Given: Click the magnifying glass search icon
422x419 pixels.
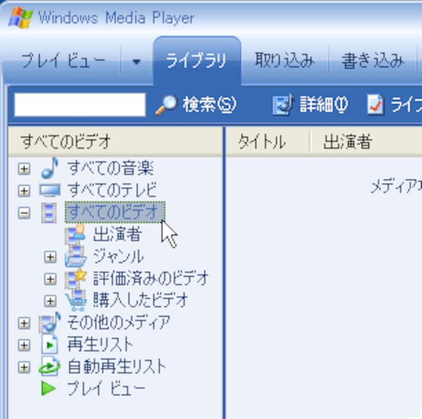Looking at the screenshot, I should [x=167, y=104].
